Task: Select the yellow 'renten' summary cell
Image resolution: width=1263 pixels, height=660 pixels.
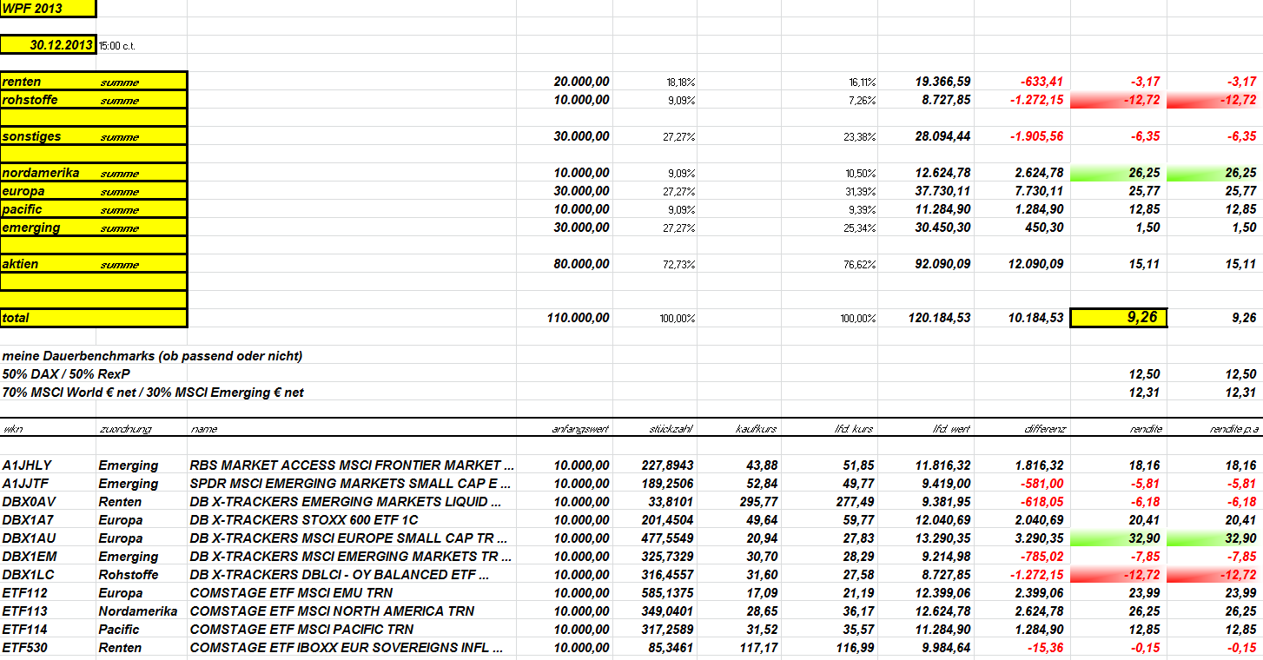Action: click(x=93, y=82)
